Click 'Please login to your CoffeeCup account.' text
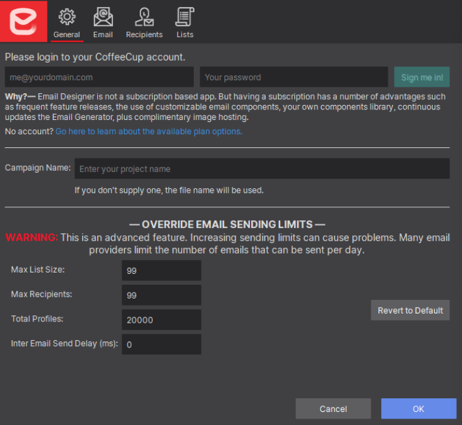Screen dimensions: 462x425 [95, 57]
